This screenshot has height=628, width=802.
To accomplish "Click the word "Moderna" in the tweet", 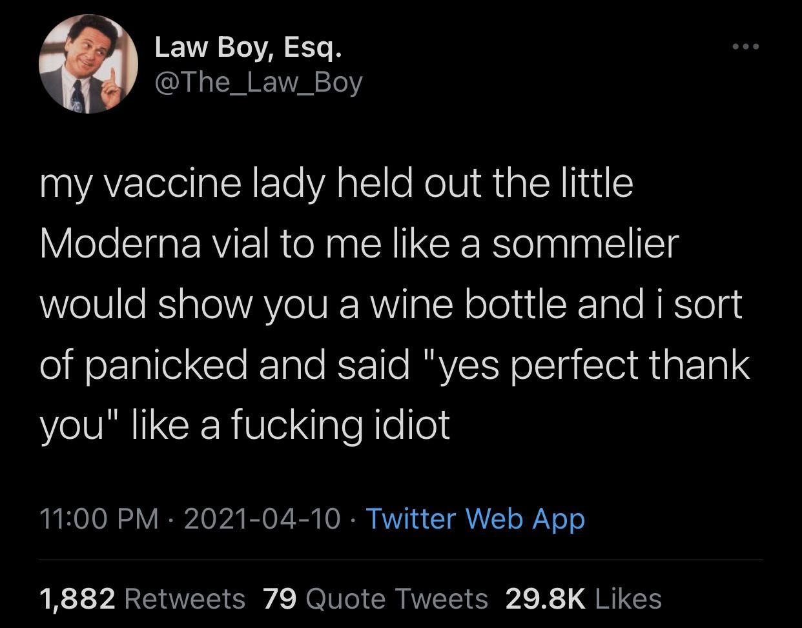I will (121, 245).
